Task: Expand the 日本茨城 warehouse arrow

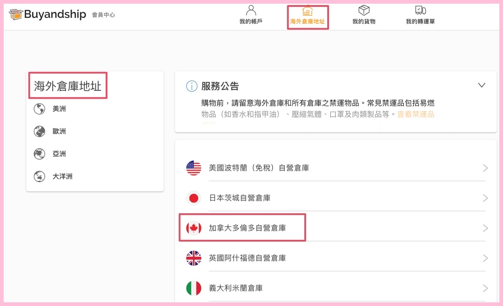Action: [485, 198]
